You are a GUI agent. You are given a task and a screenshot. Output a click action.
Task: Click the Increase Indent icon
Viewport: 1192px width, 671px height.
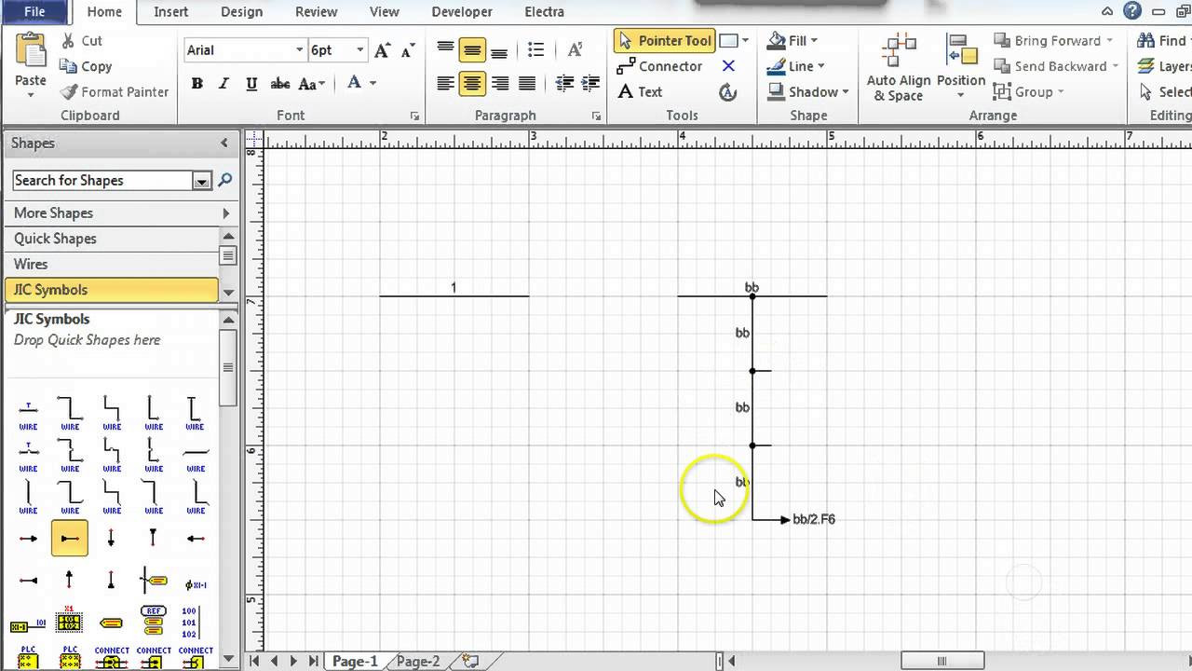pos(590,84)
